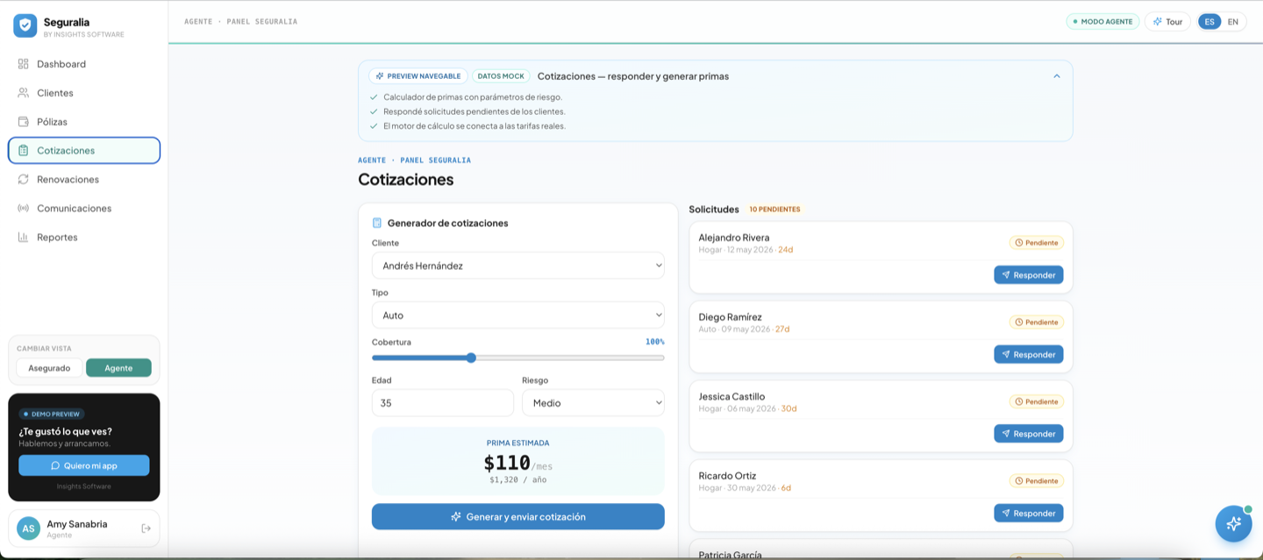The image size is (1263, 560).
Task: Click the Reportes bar chart icon
Action: coord(24,237)
